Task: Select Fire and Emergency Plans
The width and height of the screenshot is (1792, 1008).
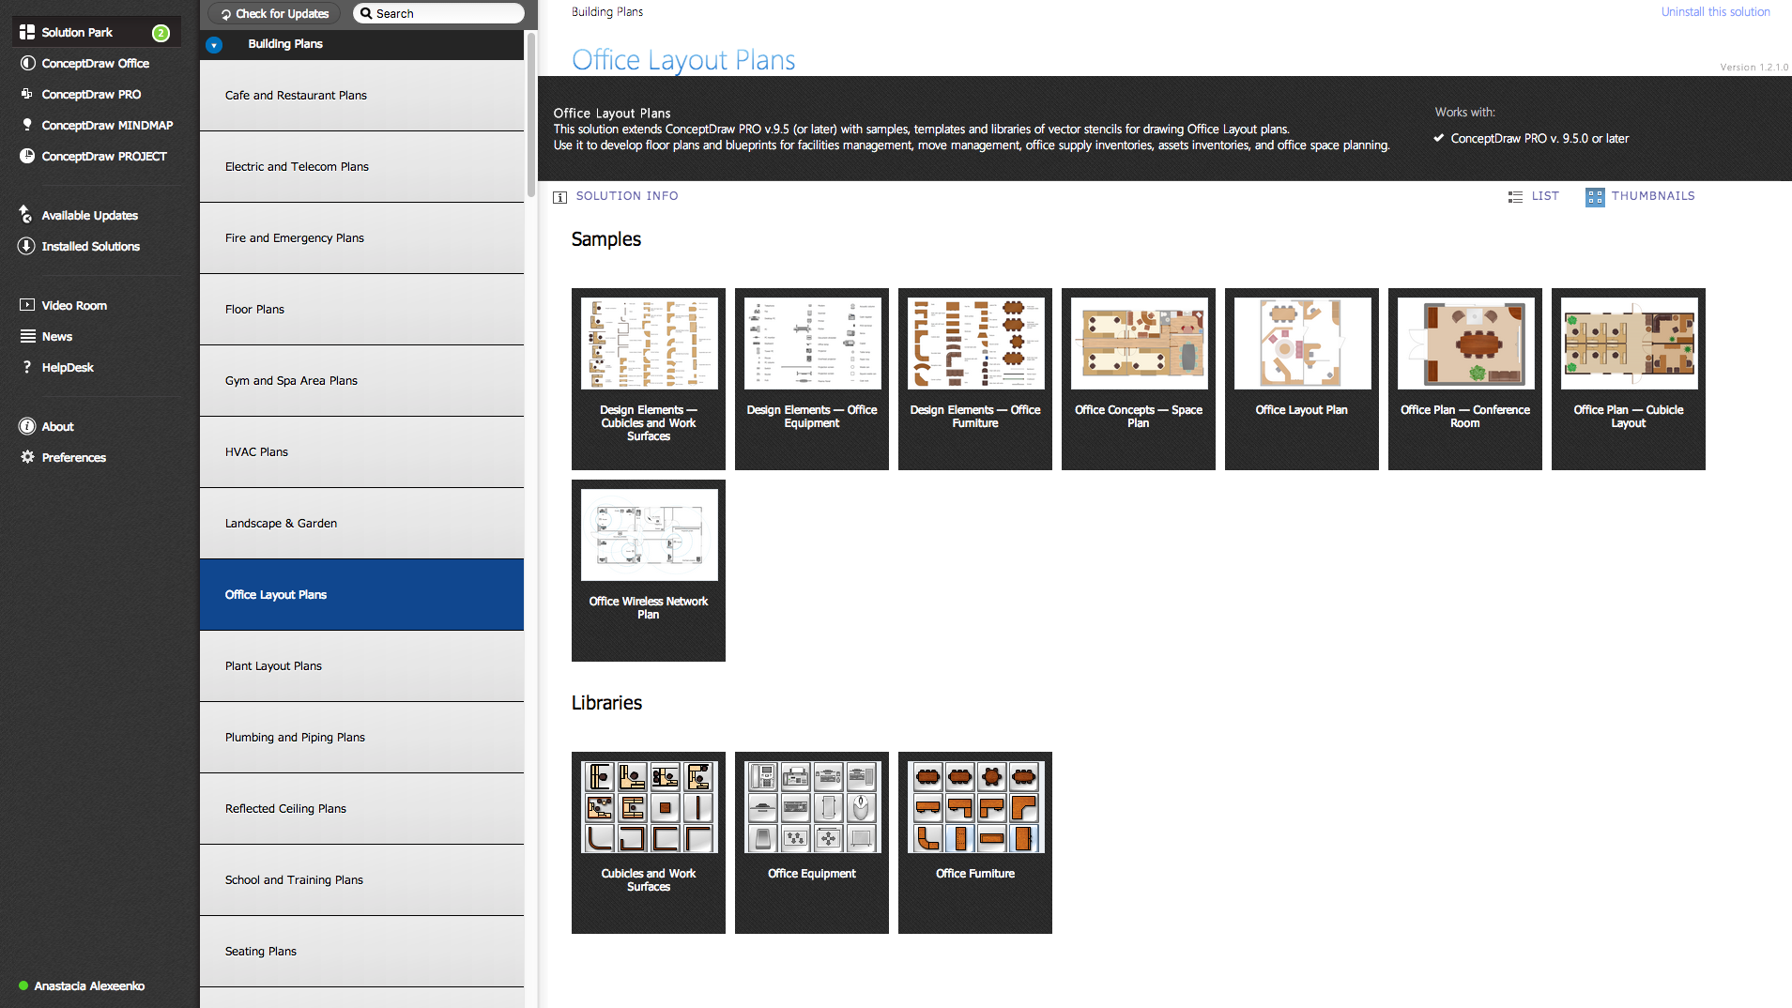Action: (361, 238)
